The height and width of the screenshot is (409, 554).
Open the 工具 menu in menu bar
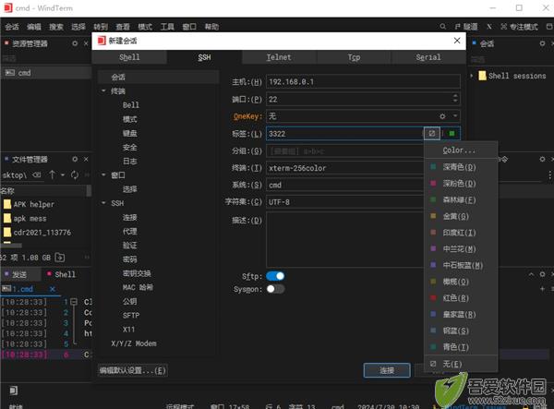tap(167, 27)
